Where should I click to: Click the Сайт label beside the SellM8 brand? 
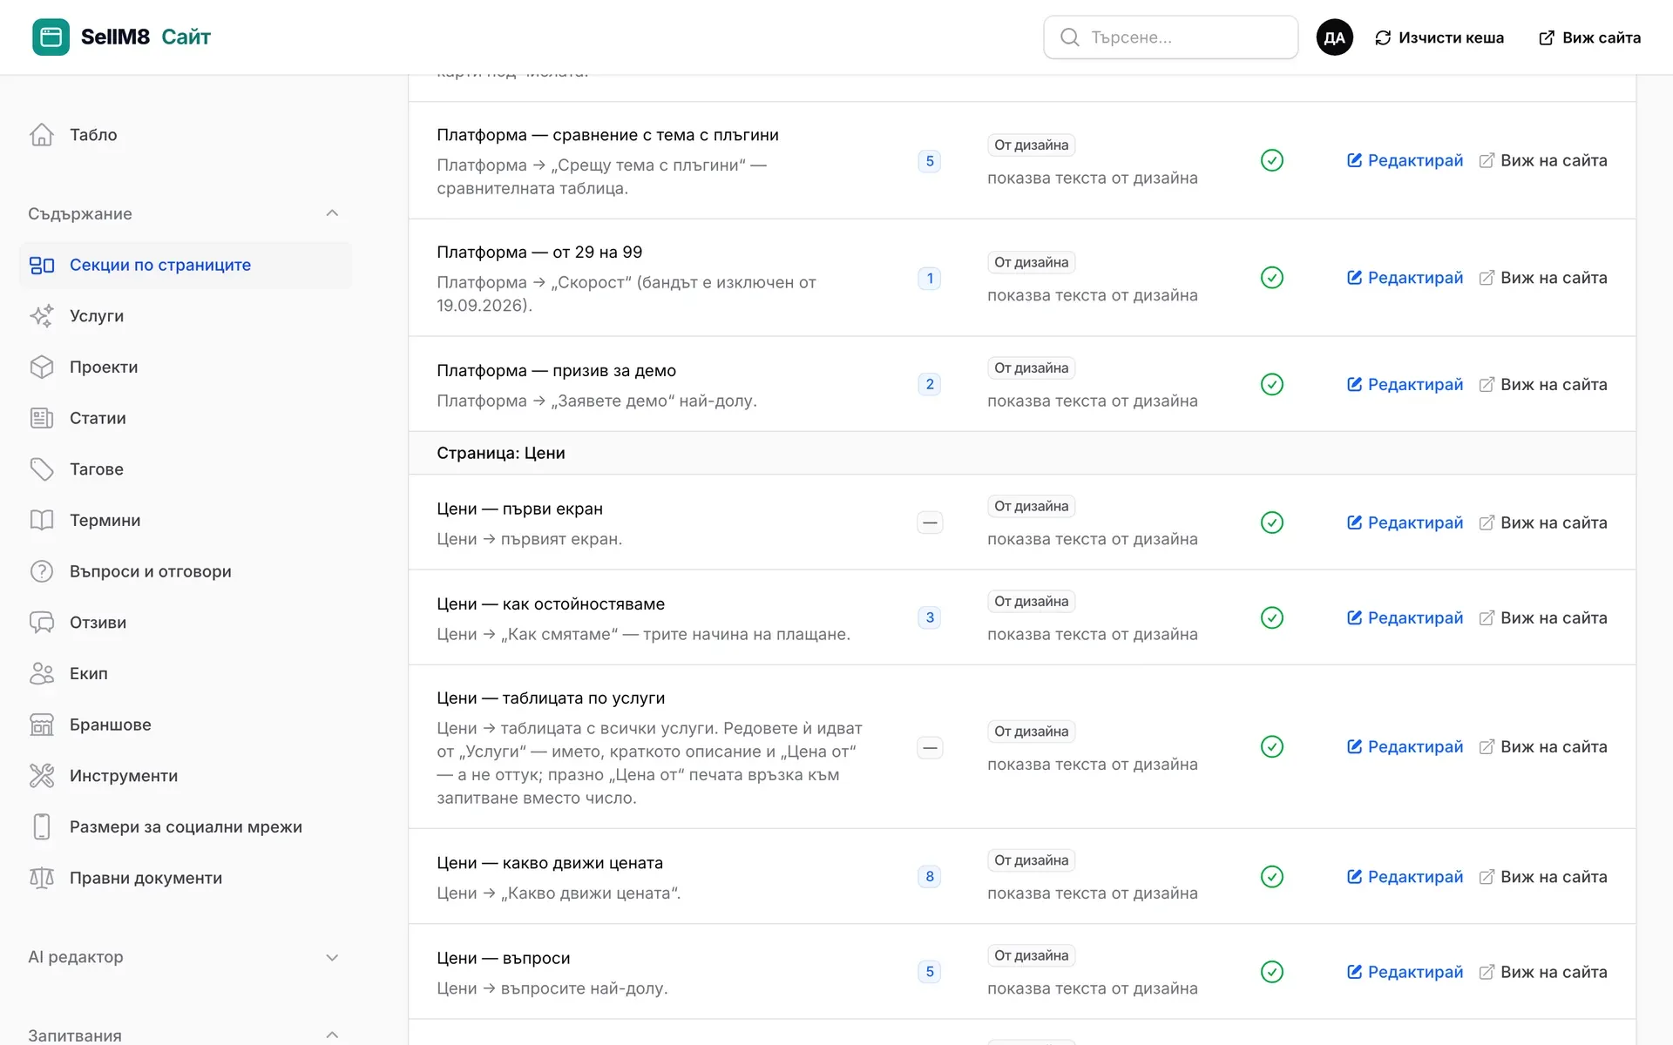click(x=186, y=37)
